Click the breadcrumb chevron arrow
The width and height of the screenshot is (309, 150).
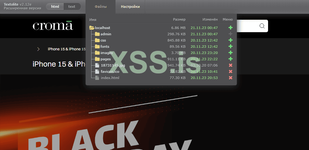[x=38, y=49]
